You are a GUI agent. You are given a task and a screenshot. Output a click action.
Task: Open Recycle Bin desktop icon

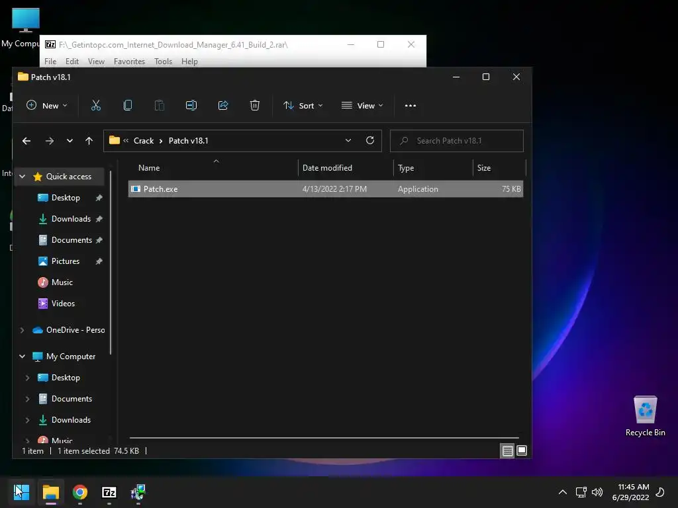pos(645,415)
